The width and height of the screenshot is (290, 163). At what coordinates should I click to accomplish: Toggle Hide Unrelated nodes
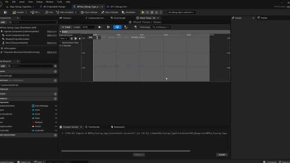pos(65,12)
